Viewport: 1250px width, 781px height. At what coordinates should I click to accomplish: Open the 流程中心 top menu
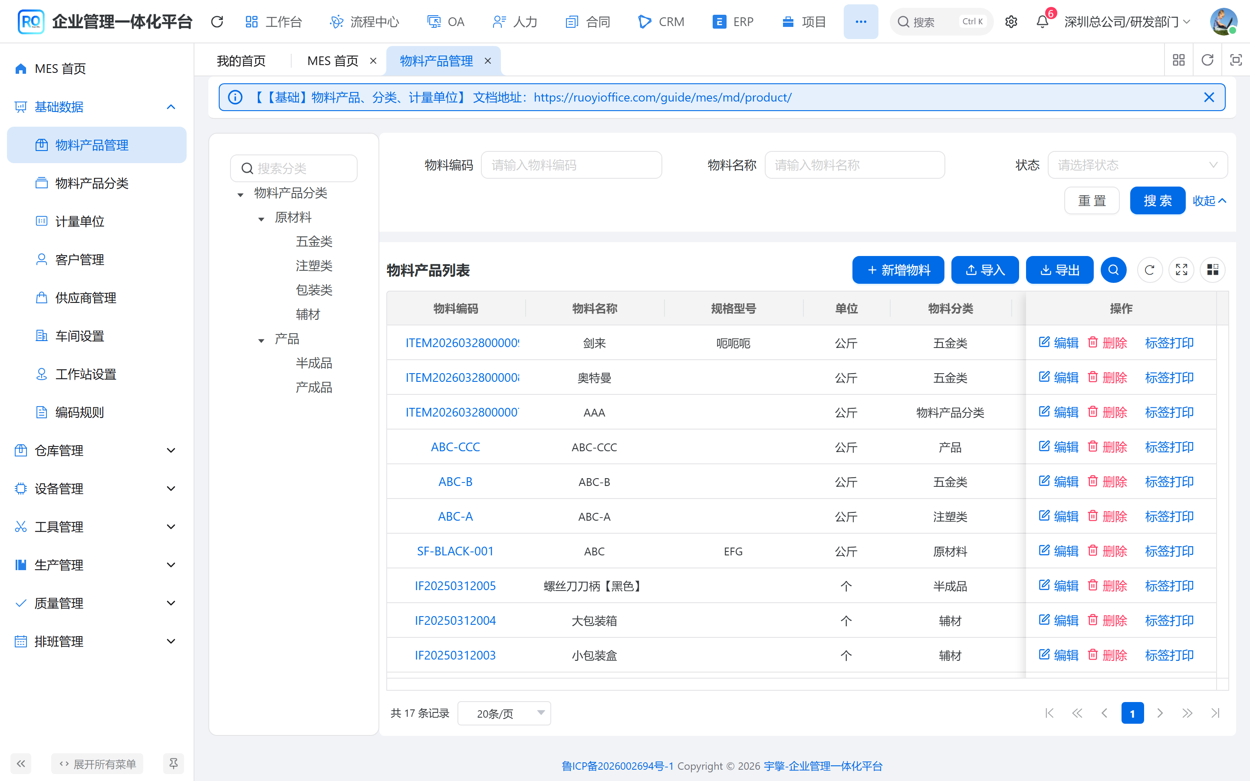pos(364,22)
